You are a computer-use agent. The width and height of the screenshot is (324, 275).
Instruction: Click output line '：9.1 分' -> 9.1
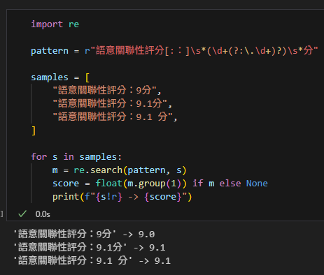point(92,260)
